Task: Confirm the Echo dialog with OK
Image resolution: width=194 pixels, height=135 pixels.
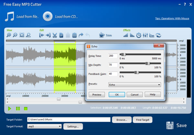Action: (x=117, y=95)
